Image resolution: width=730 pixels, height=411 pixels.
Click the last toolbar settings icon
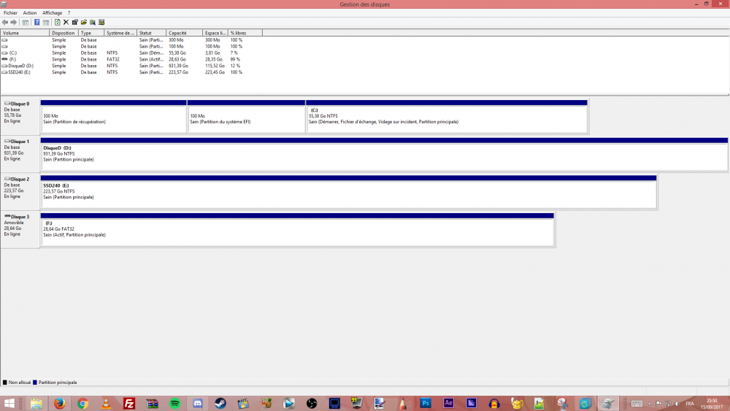click(101, 23)
